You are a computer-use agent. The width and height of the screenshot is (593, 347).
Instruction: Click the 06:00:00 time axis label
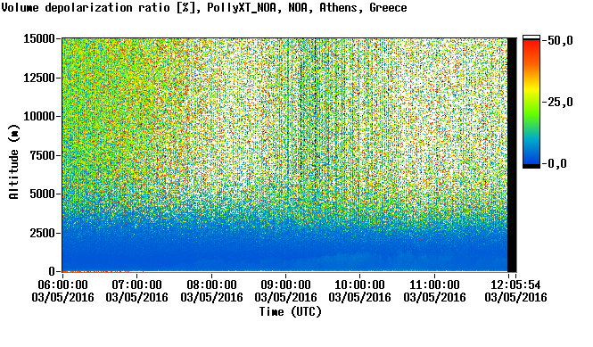tap(62, 285)
